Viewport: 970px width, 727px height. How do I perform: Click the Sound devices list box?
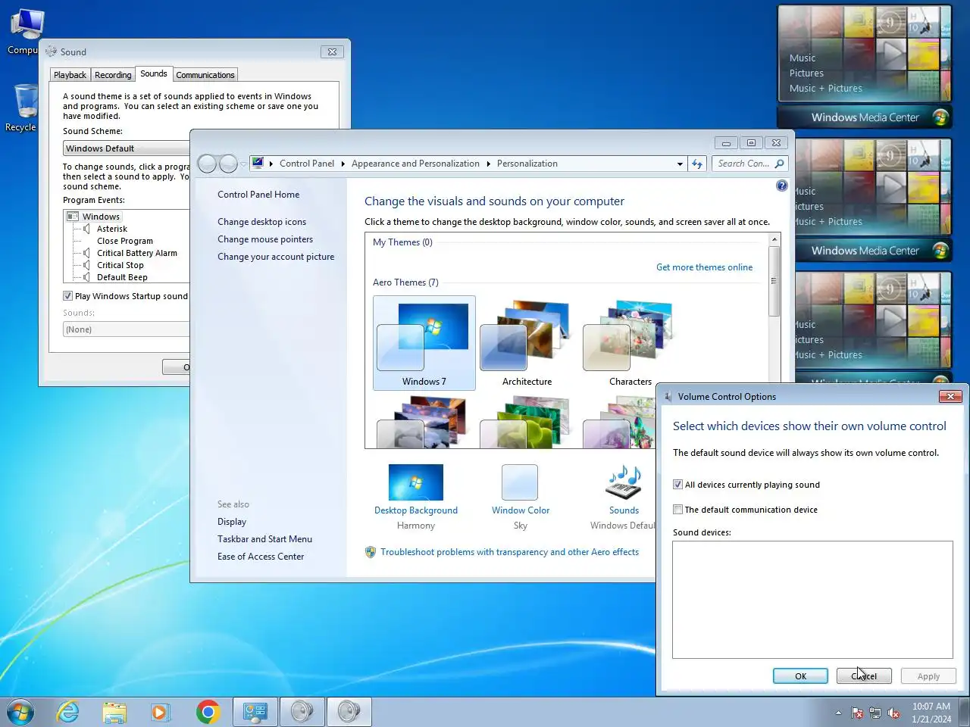point(812,600)
